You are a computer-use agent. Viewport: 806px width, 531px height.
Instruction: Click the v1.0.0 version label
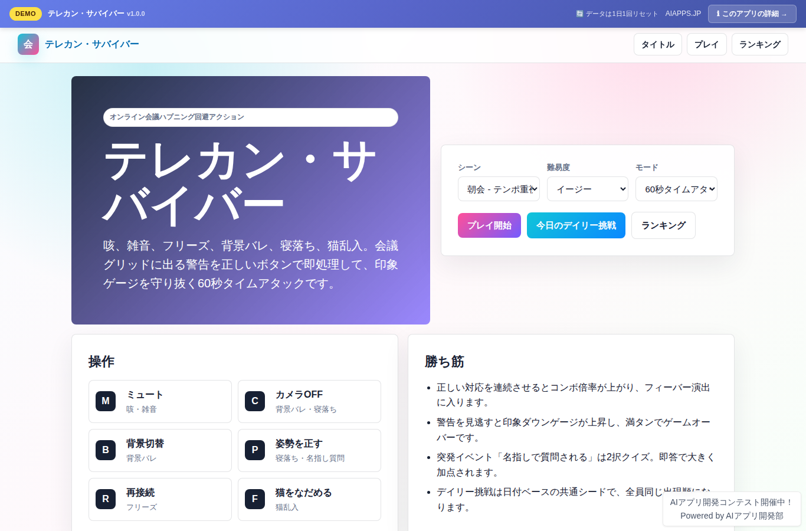136,14
